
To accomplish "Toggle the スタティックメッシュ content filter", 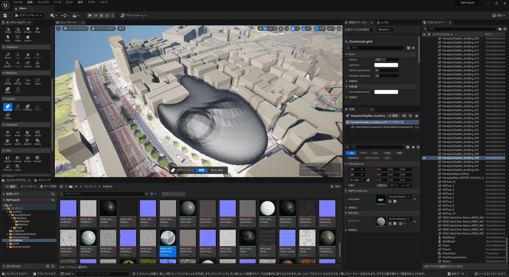I will point(173,194).
